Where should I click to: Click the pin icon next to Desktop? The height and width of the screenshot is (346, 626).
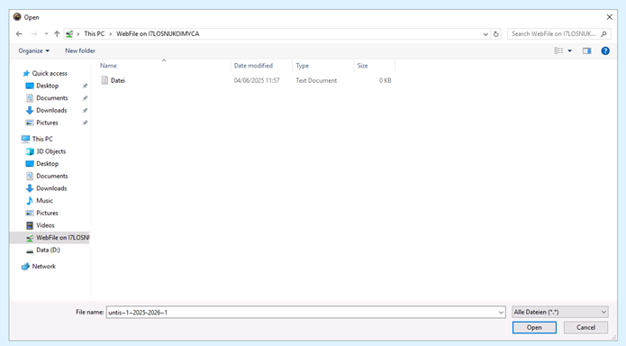point(85,86)
